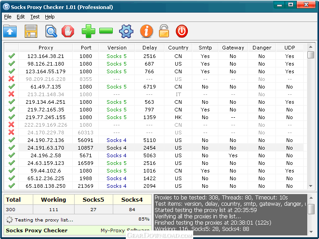Open the Help menu
Viewport: 319px width, 239px height.
pyautogui.click(x=49, y=17)
